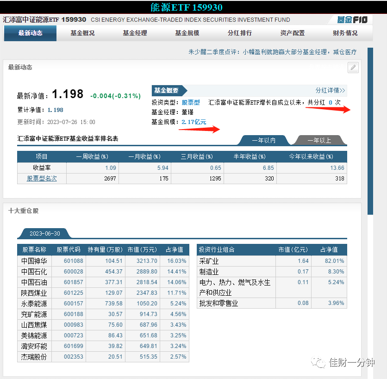Image resolution: width=387 pixels, height=379 pixels.
Task: Click the 电力、热力、燃气及水生产和供应业 row
Action: tap(272, 287)
